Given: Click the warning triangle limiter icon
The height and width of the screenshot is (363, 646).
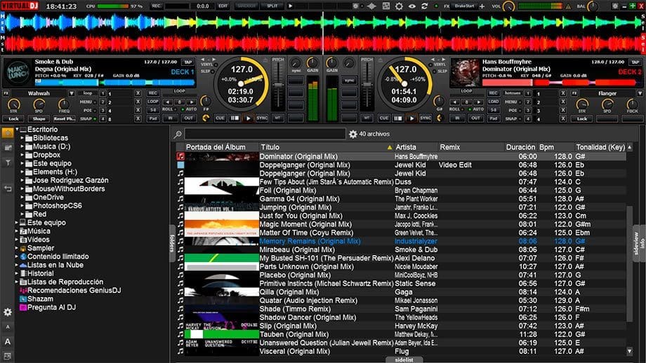Looking at the screenshot, I should click(x=569, y=6).
